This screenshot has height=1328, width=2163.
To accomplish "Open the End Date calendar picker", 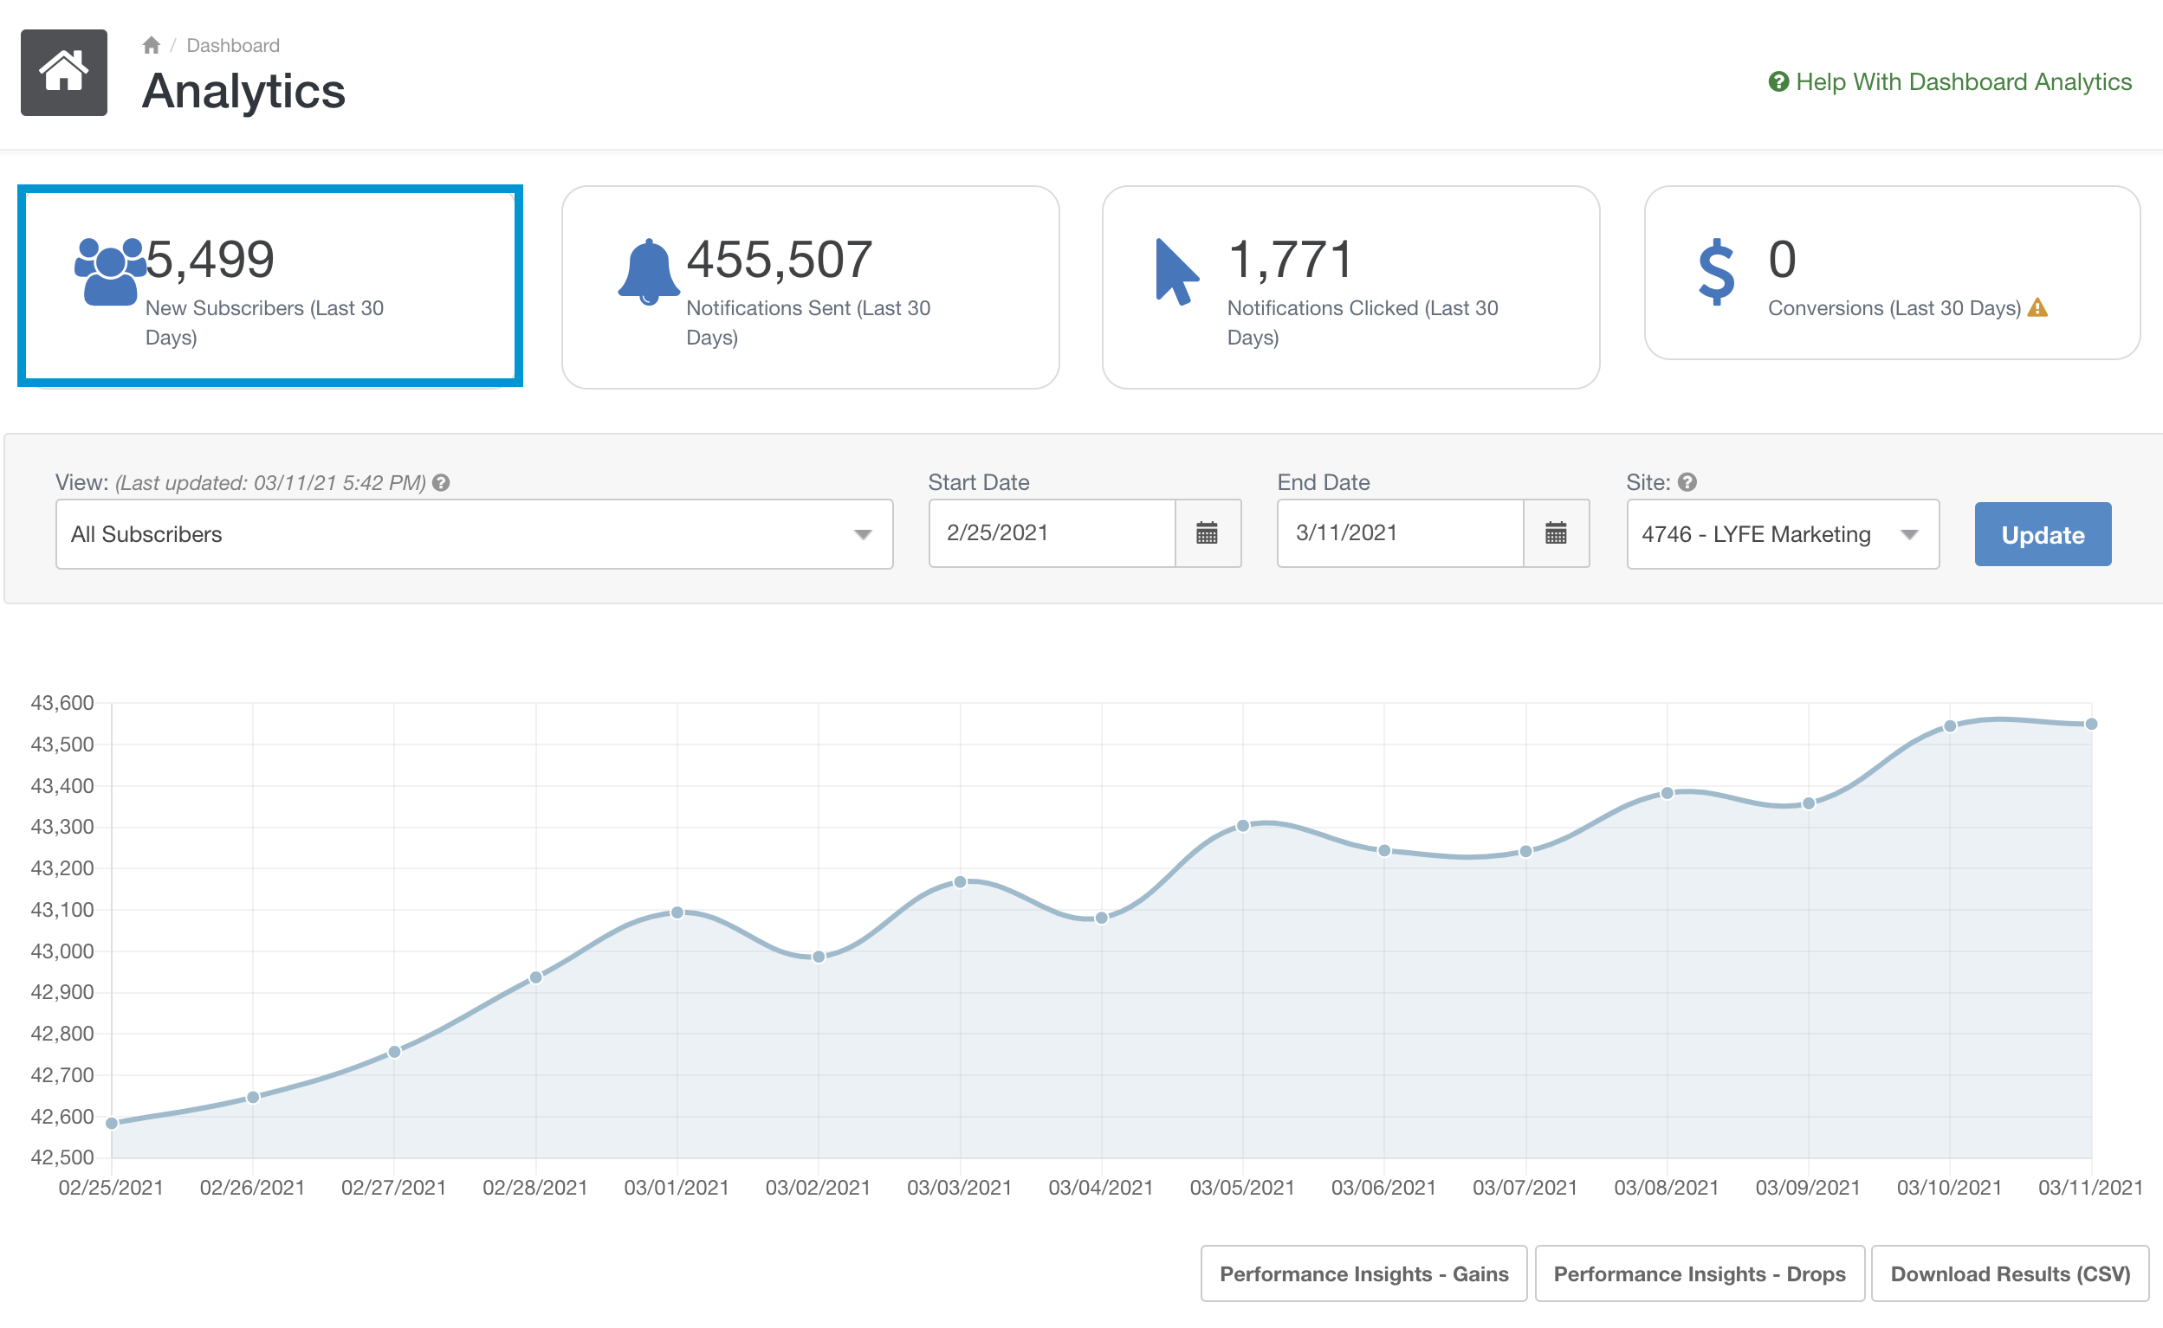I will (x=1556, y=533).
